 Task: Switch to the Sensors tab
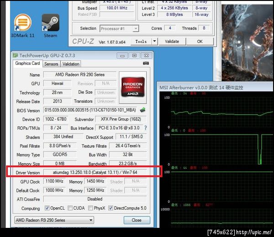(51, 64)
